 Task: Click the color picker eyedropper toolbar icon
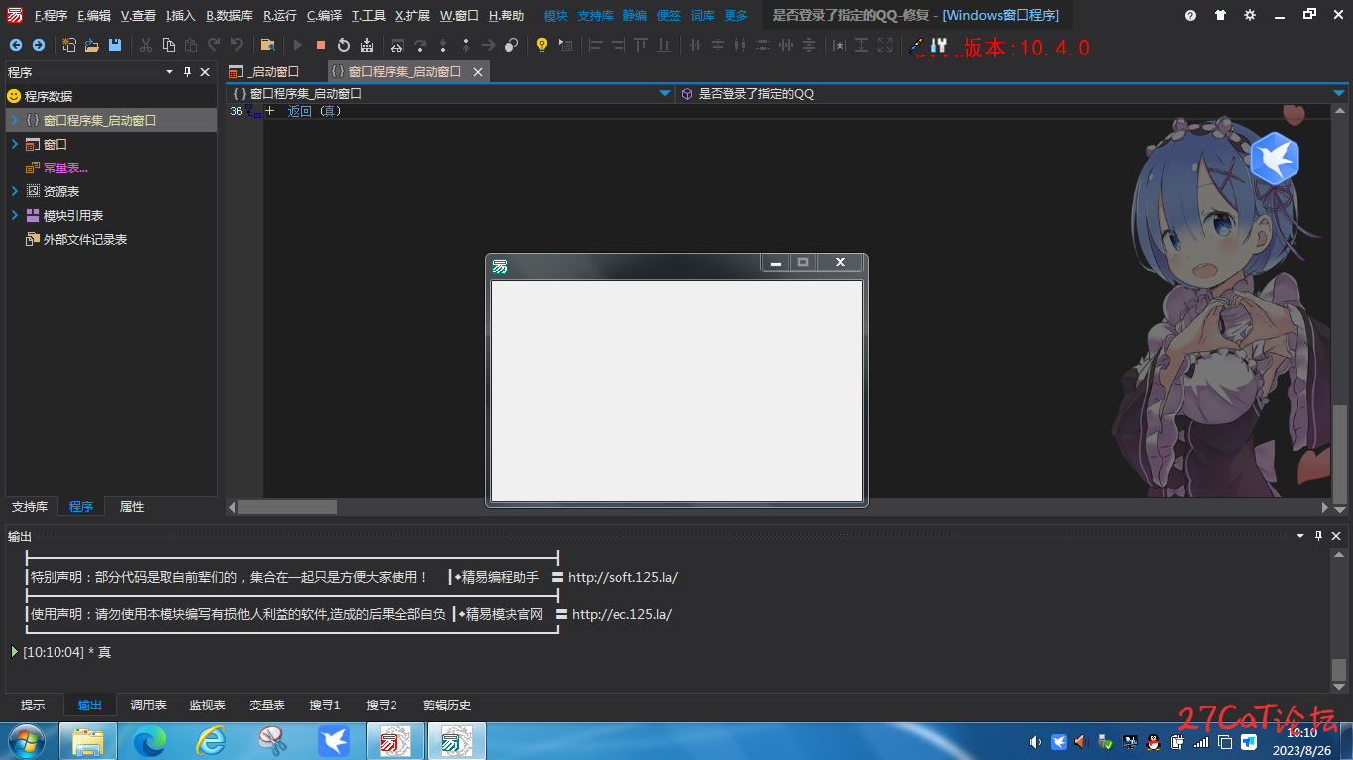click(916, 45)
